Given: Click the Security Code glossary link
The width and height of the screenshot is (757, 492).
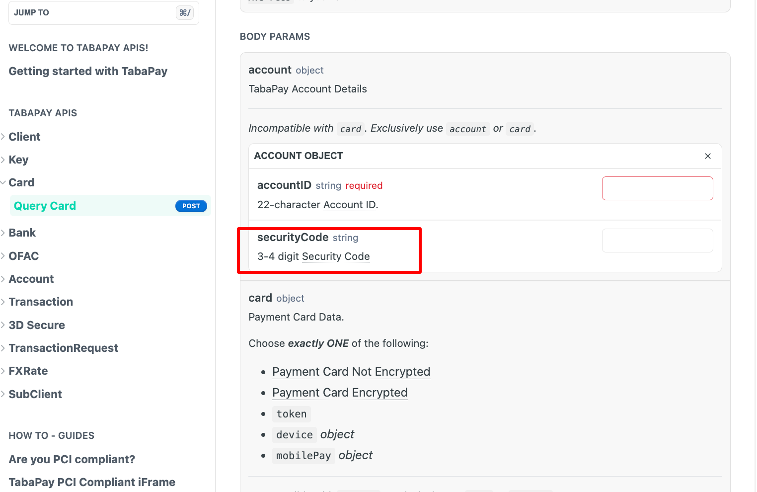Looking at the screenshot, I should point(336,256).
